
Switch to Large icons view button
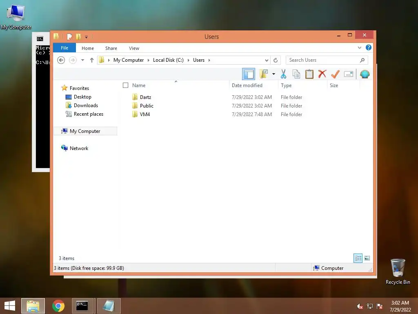(x=367, y=258)
